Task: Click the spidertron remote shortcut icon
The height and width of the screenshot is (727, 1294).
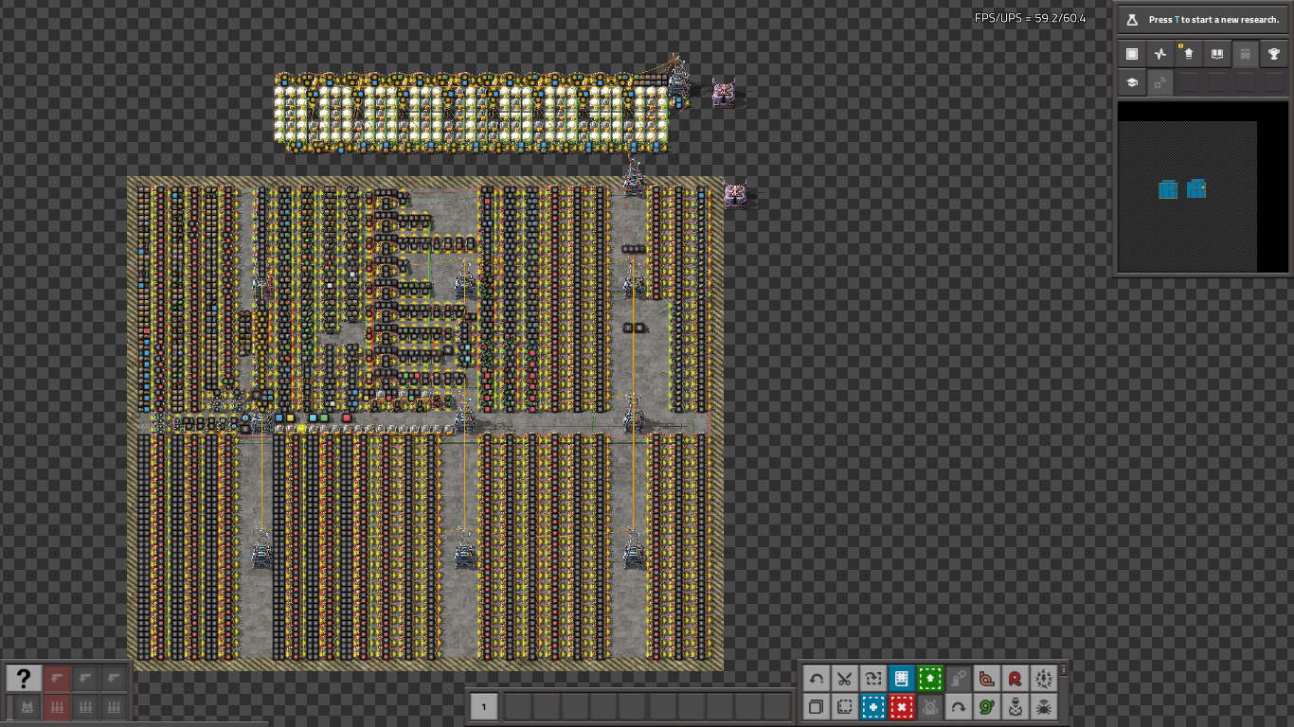Action: (1015, 707)
